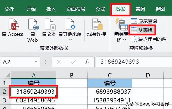Click the 编号 header cell in column A
This screenshot has width=172, height=109.
[x=34, y=83]
